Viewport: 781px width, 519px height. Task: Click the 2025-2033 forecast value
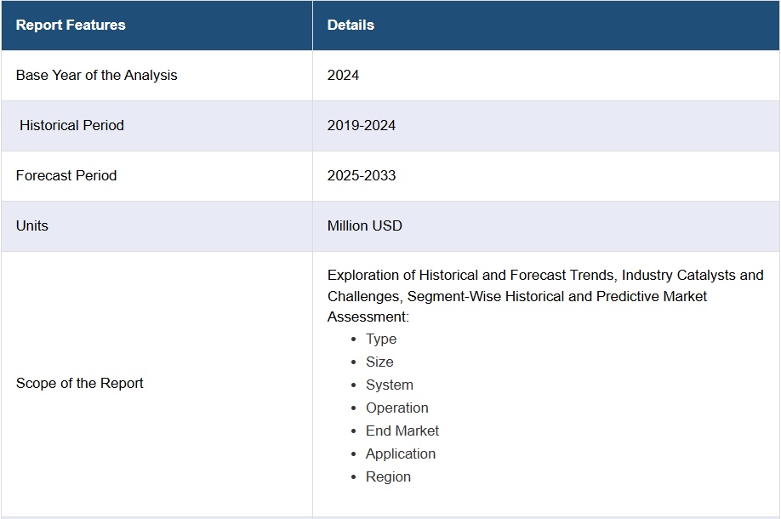[x=361, y=176]
